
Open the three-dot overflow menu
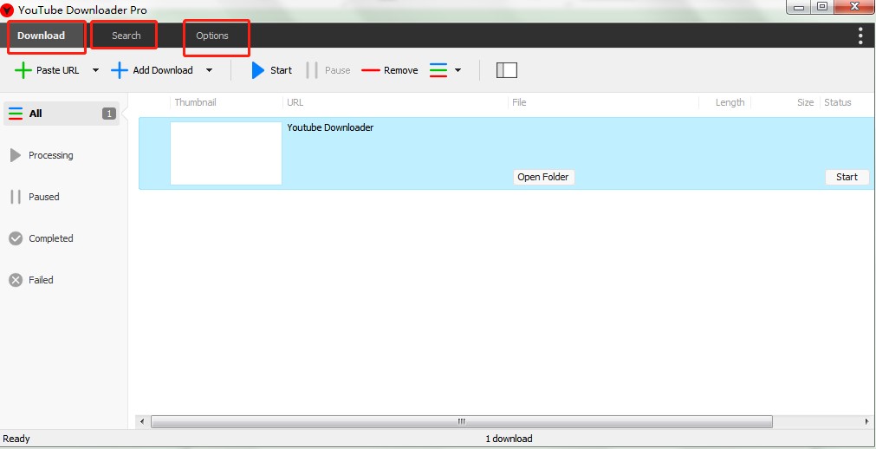[x=860, y=36]
